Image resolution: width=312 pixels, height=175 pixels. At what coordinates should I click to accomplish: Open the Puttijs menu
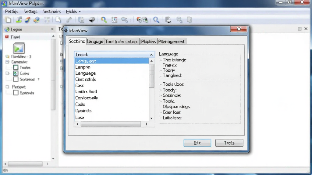coord(12,12)
